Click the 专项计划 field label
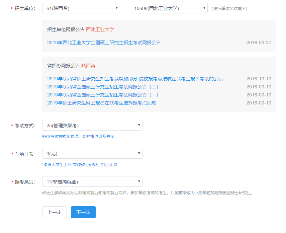The width and height of the screenshot is (286, 233). pos(25,154)
